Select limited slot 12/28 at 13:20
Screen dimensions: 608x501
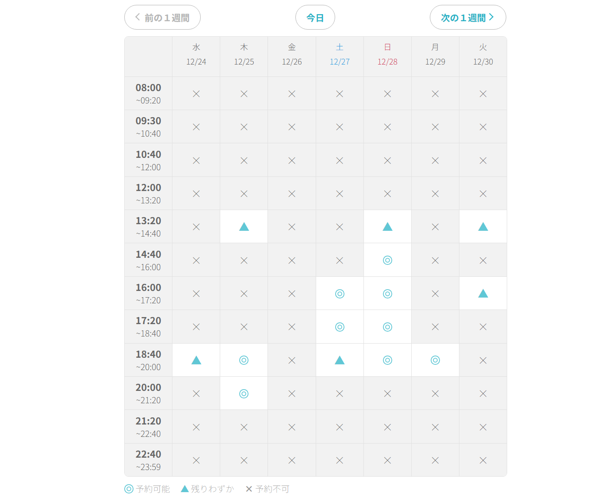click(387, 227)
